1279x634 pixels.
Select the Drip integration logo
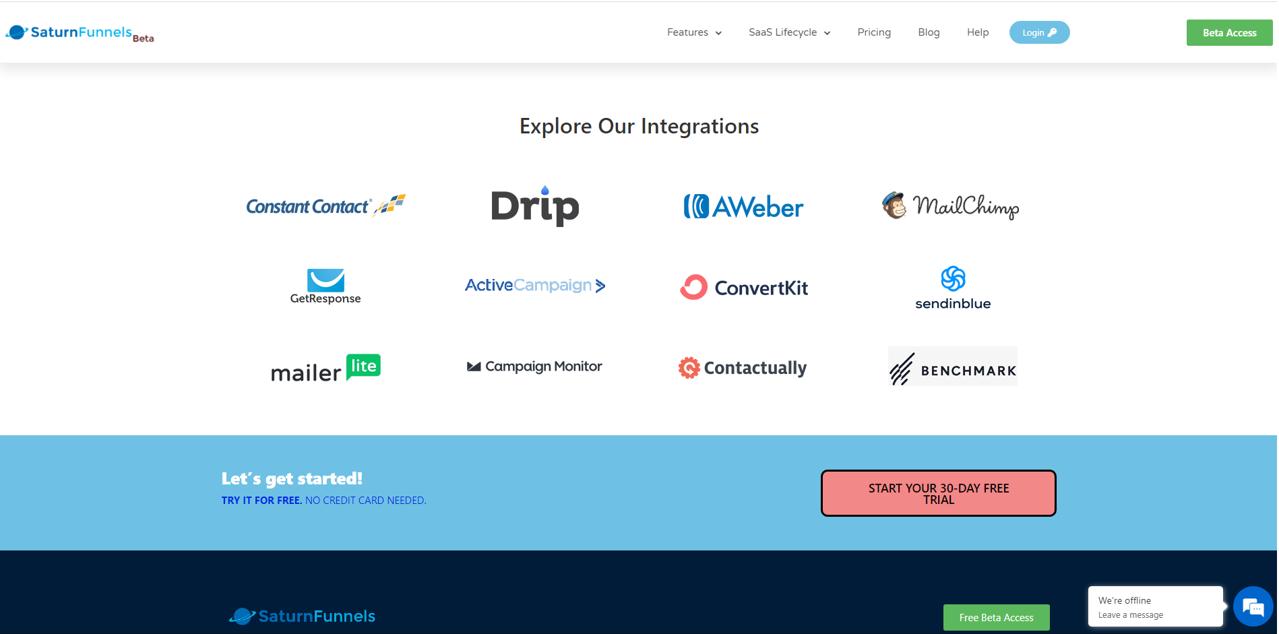coord(535,205)
